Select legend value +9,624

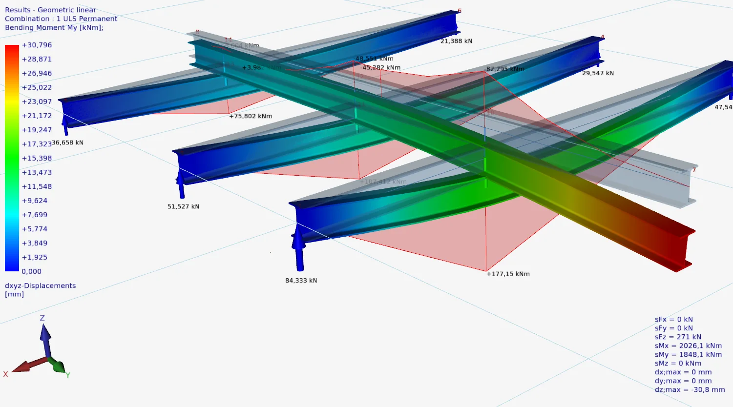coord(35,201)
